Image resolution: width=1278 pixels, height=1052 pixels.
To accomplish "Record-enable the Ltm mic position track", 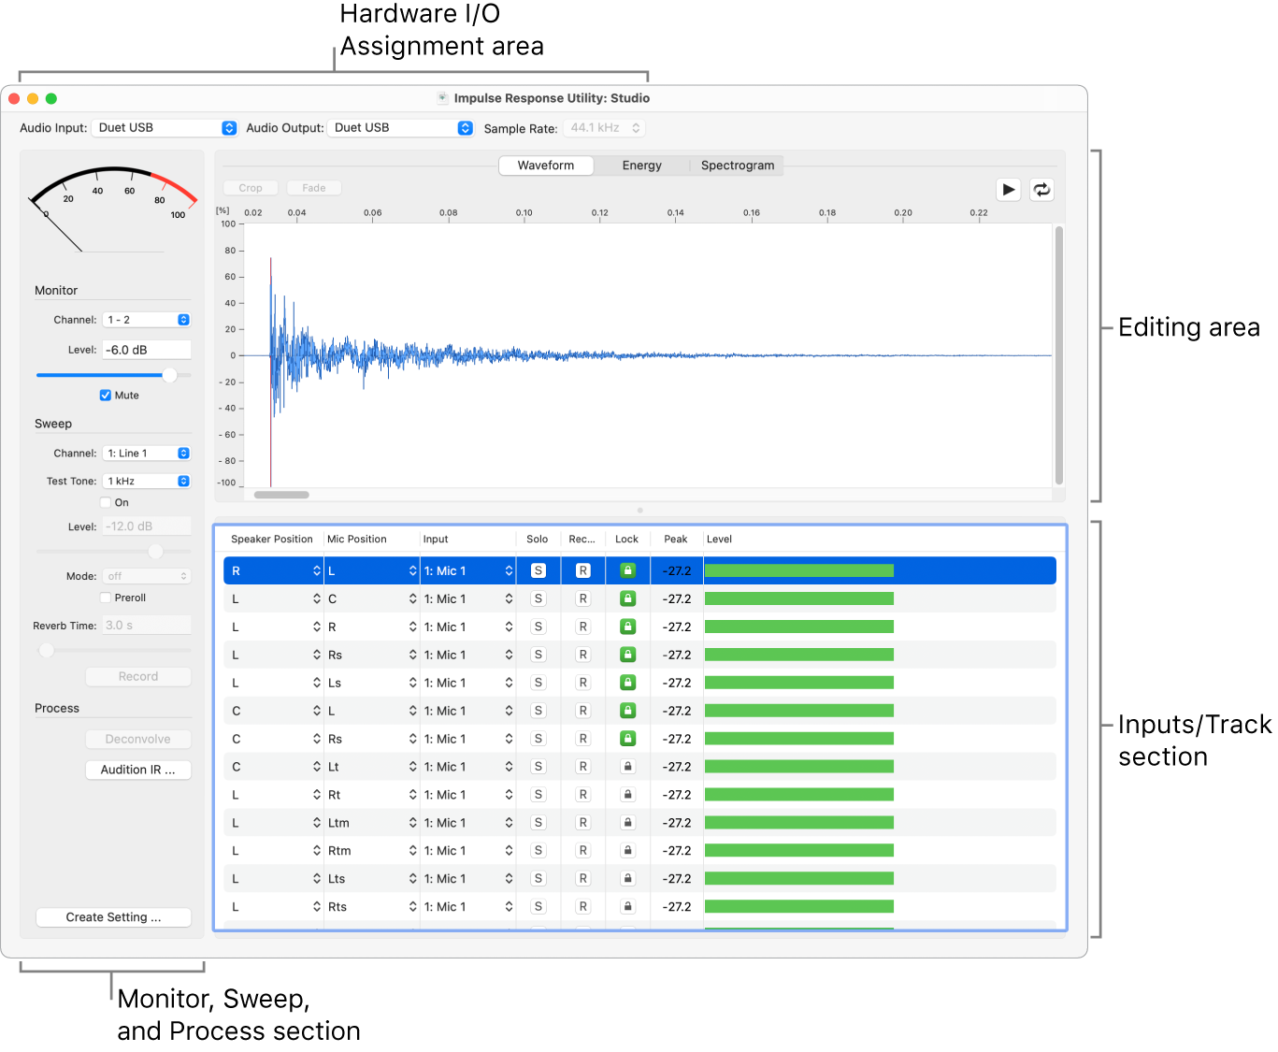I will click(582, 823).
